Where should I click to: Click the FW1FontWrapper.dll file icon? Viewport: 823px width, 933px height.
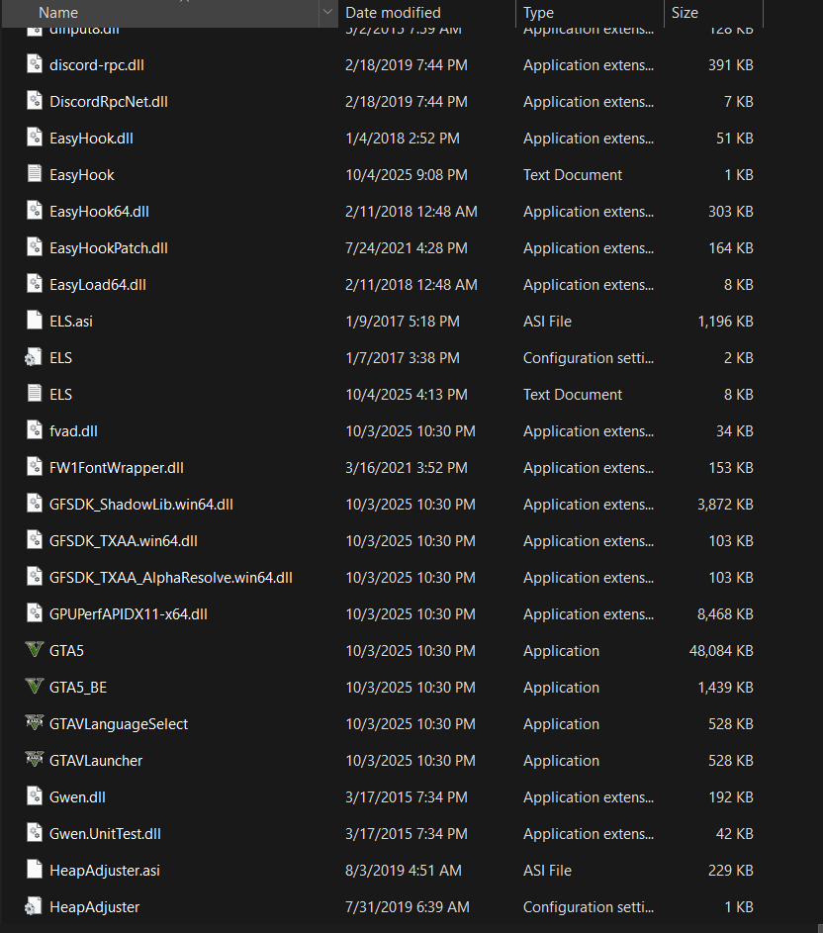pos(35,467)
